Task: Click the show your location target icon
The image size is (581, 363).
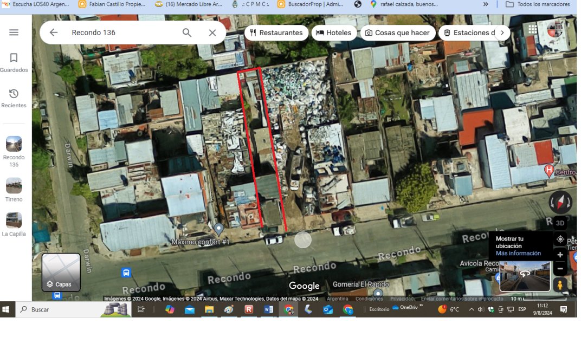Action: click(x=560, y=239)
